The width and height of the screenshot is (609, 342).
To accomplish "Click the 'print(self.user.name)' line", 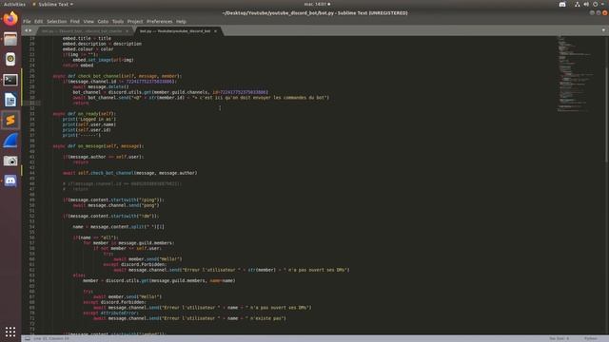I will [x=89, y=124].
